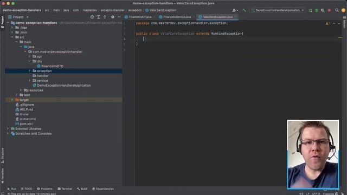Click the red Stop button

329,10
